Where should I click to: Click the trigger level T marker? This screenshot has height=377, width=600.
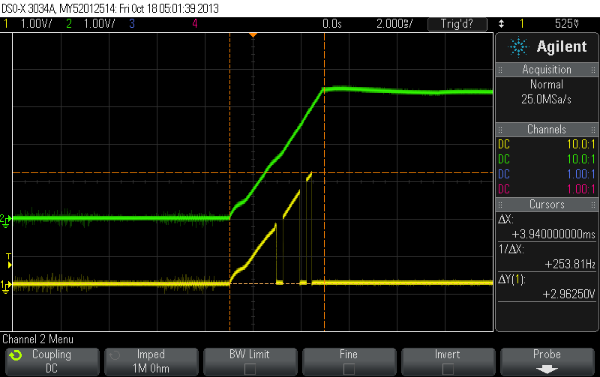[9, 261]
